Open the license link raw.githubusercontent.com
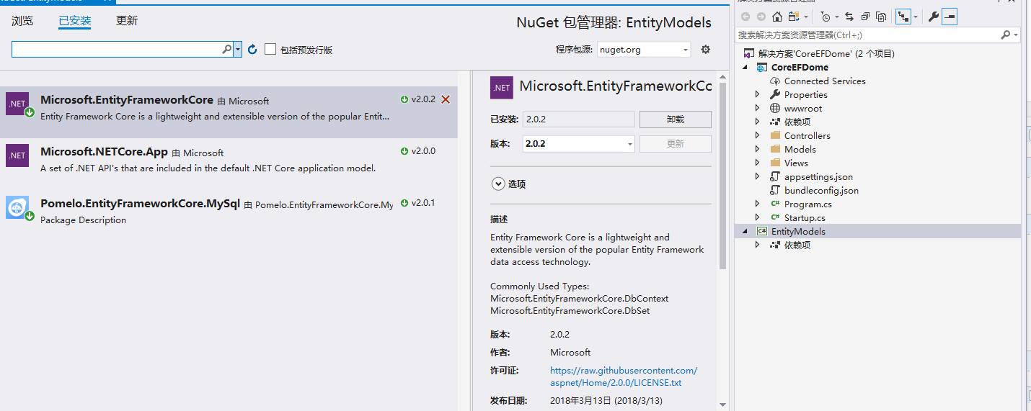This screenshot has width=1031, height=411. [x=624, y=377]
